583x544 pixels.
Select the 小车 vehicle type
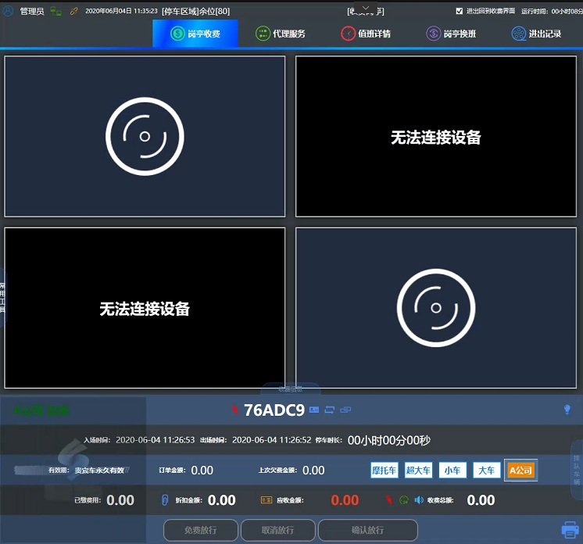click(452, 471)
